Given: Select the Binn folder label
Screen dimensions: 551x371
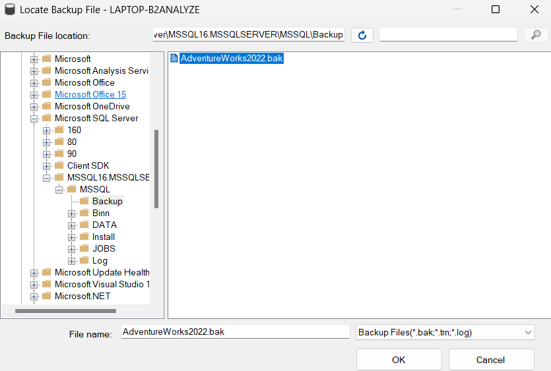Looking at the screenshot, I should tap(101, 213).
